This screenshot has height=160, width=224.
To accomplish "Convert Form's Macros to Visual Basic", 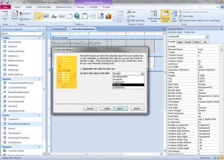I will 199,21.
